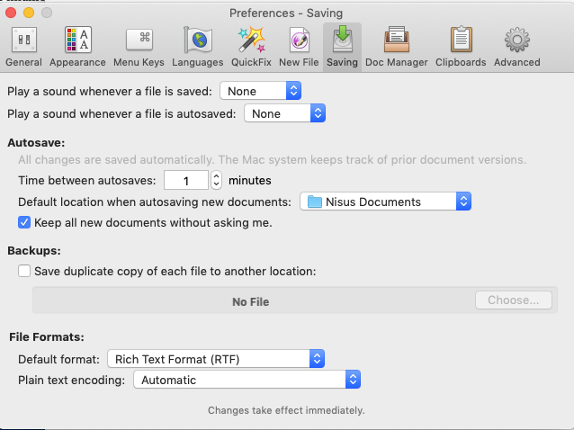This screenshot has width=574, height=430.
Task: Enable Save duplicate copy of each file
Action: (x=25, y=271)
